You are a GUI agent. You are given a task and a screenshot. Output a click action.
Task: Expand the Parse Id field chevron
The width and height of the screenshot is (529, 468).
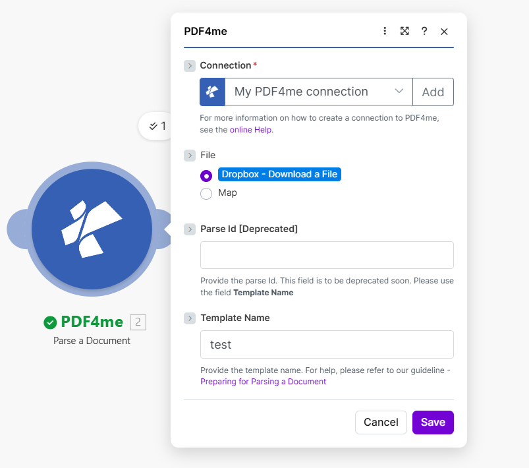click(x=190, y=229)
